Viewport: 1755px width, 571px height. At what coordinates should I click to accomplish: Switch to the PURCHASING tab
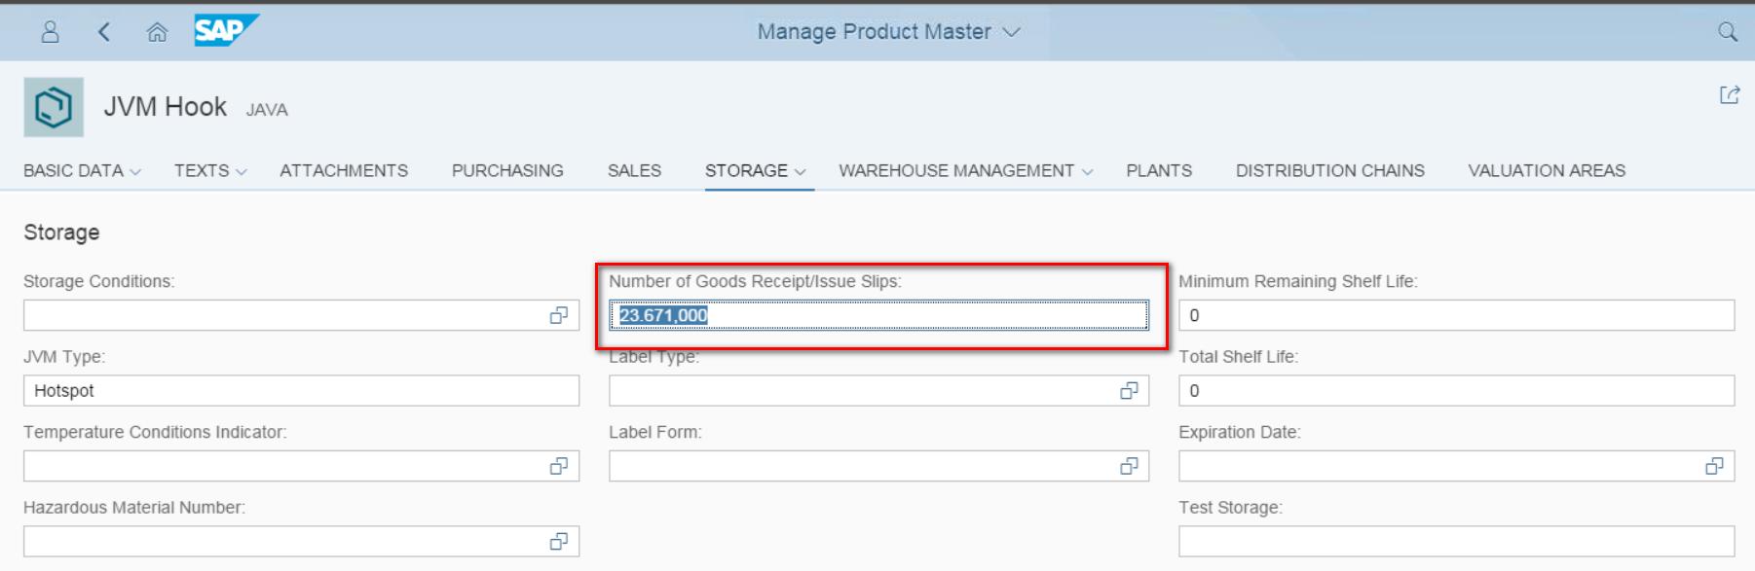tap(507, 170)
